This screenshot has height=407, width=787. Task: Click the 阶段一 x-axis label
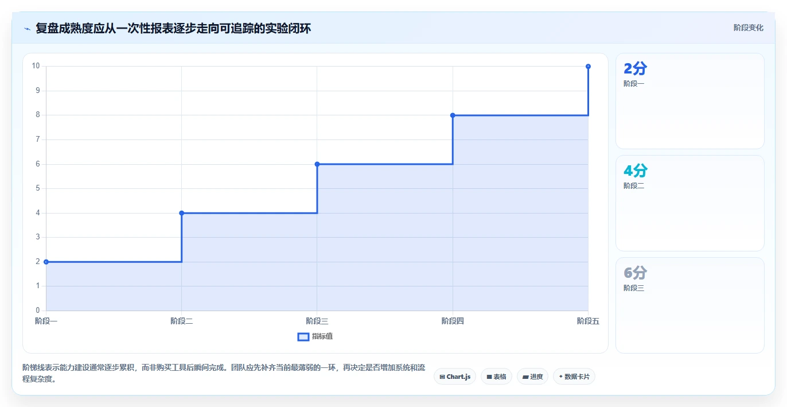pyautogui.click(x=46, y=321)
